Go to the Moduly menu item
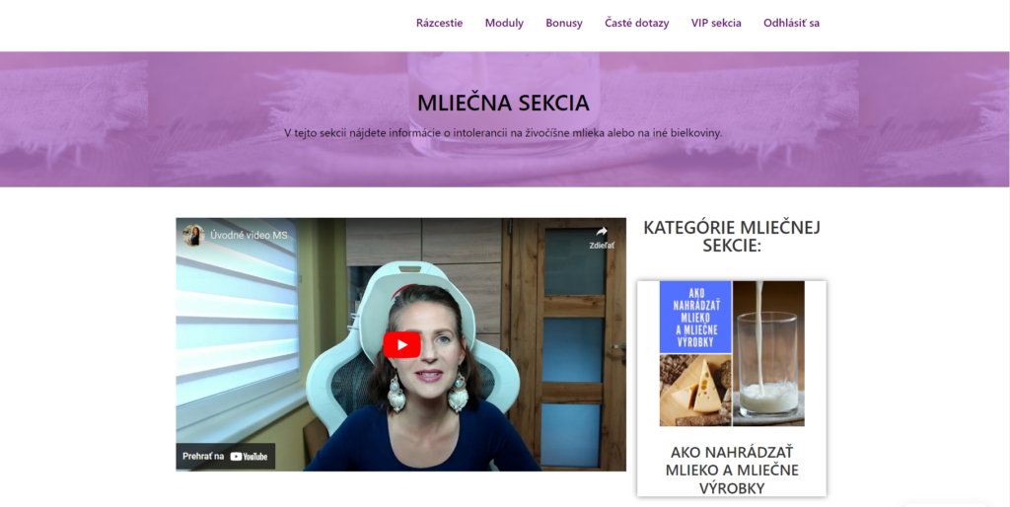1010x507 pixels. [504, 24]
